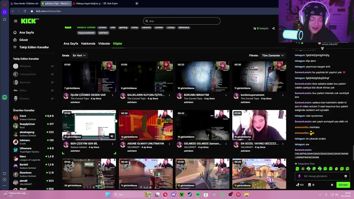Toggle notification mute for Nemesis channel
354x199 pixels.
tap(52, 82)
